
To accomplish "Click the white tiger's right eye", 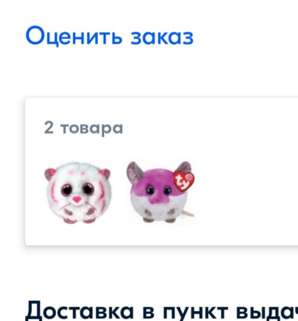I will pyautogui.click(x=88, y=189).
